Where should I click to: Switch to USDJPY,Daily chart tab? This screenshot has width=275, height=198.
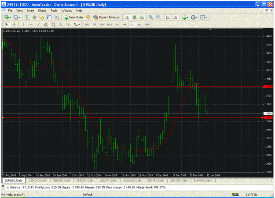pos(108,180)
